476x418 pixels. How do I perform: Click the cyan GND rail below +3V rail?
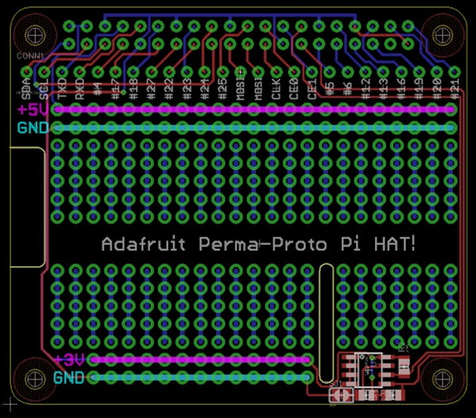pyautogui.click(x=200, y=378)
